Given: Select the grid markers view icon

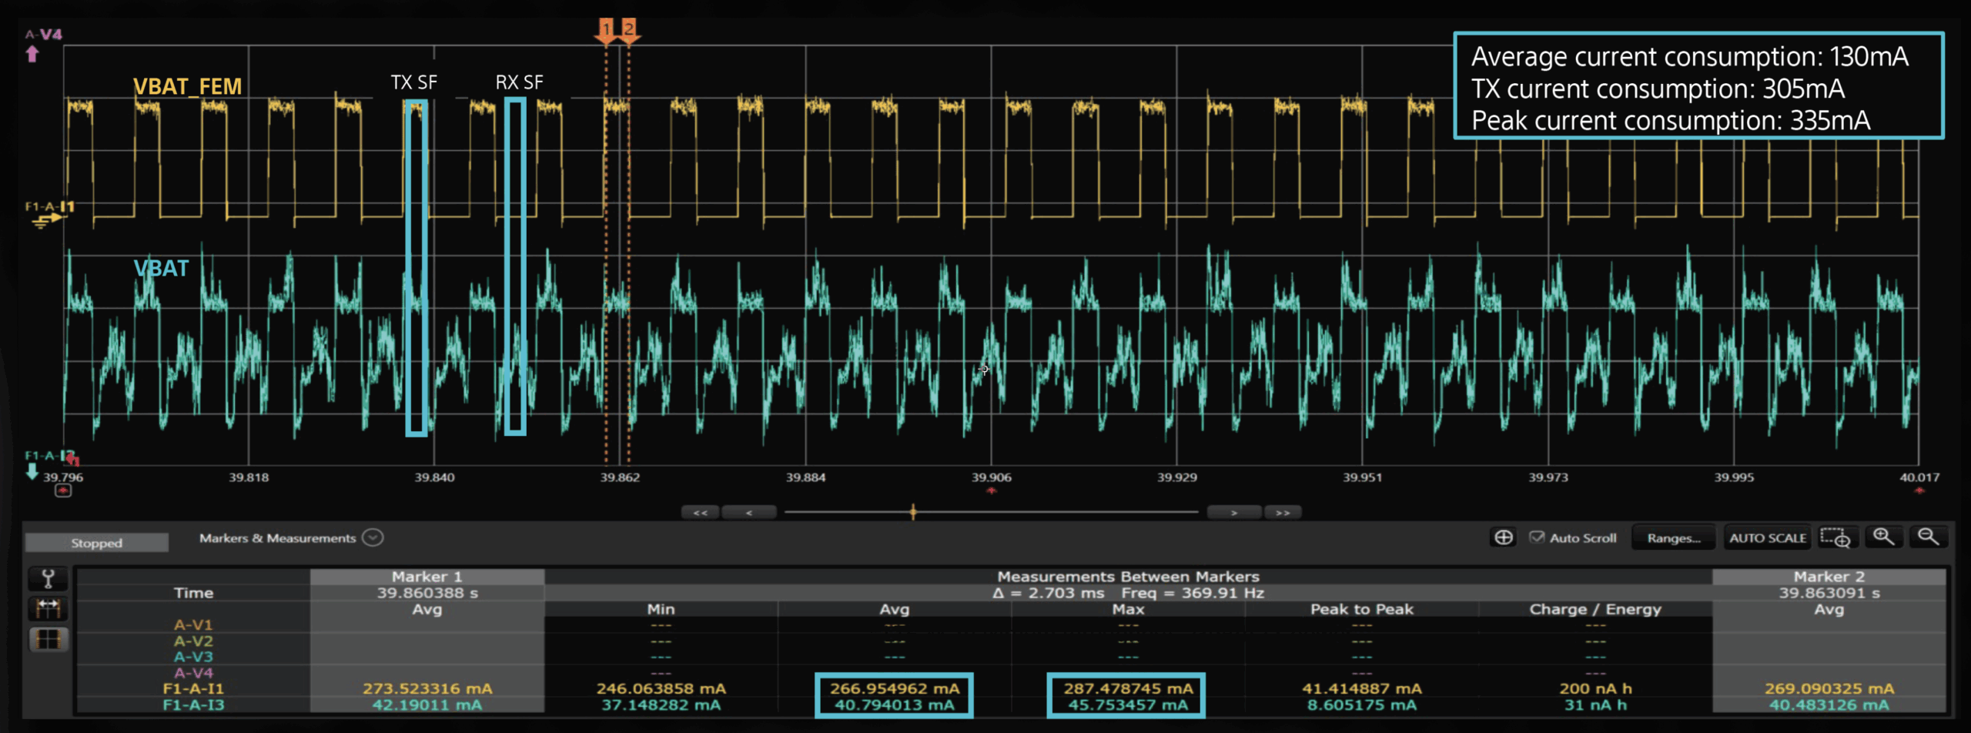Looking at the screenshot, I should [x=48, y=639].
